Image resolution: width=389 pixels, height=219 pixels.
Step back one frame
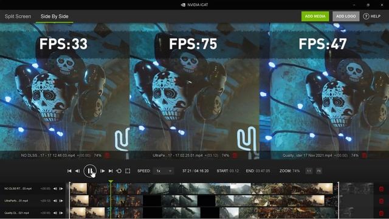click(x=77, y=171)
